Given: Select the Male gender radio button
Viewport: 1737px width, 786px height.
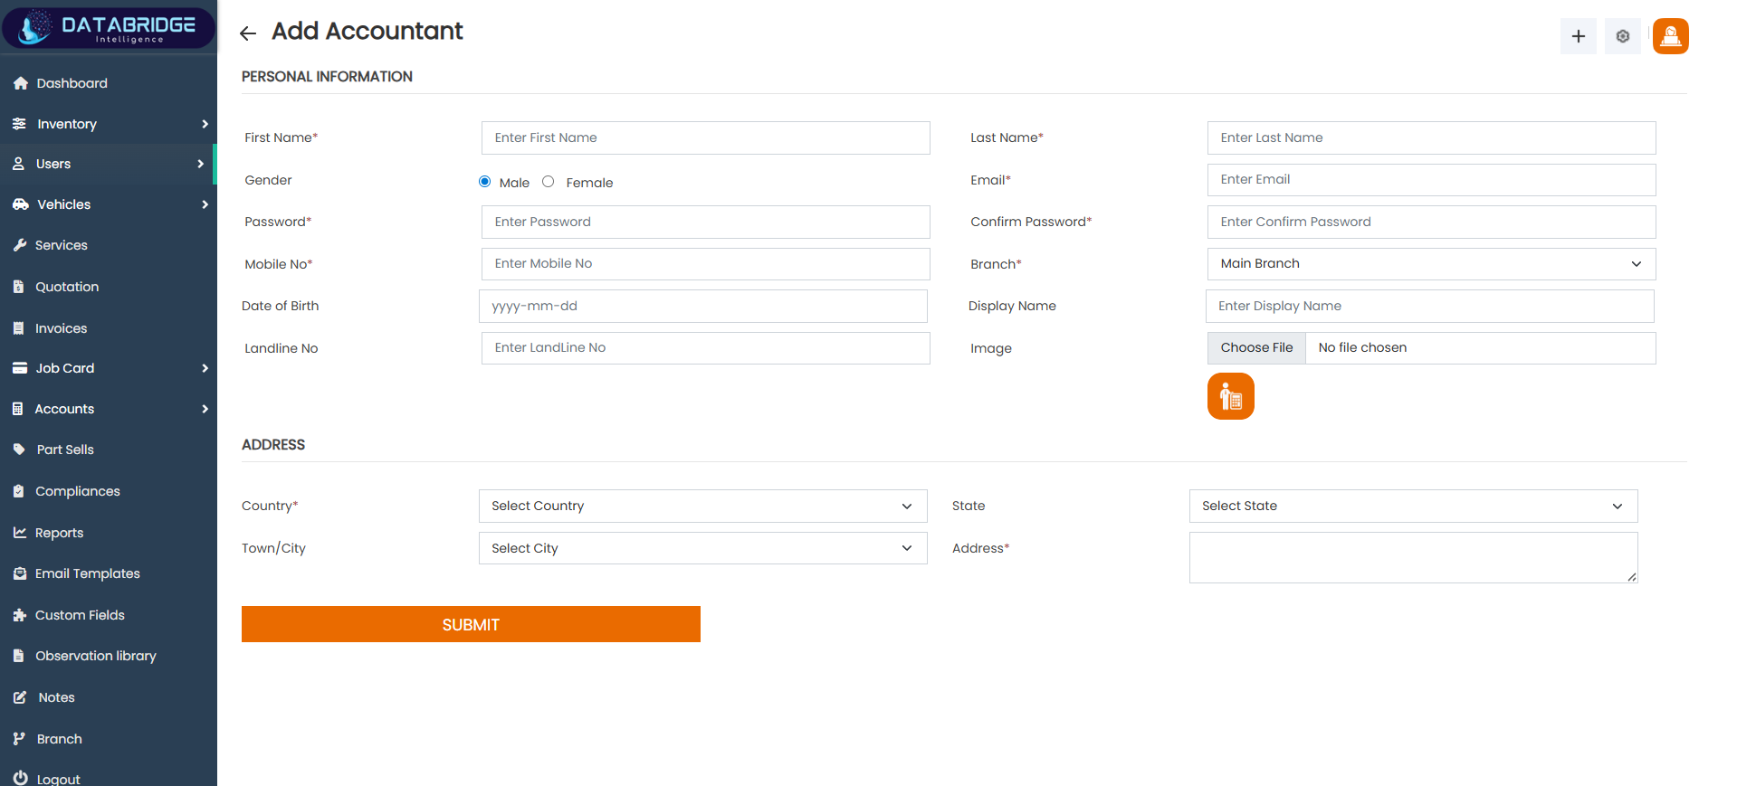Looking at the screenshot, I should point(485,182).
